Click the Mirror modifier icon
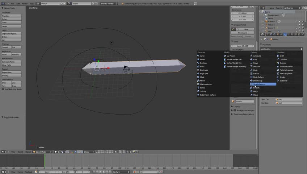 pos(198,80)
